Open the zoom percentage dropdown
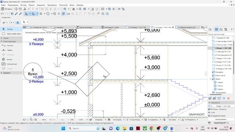The width and height of the screenshot is (235, 132). tap(50, 120)
